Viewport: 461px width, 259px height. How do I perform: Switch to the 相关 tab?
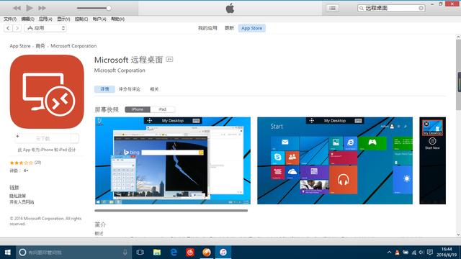(154, 89)
